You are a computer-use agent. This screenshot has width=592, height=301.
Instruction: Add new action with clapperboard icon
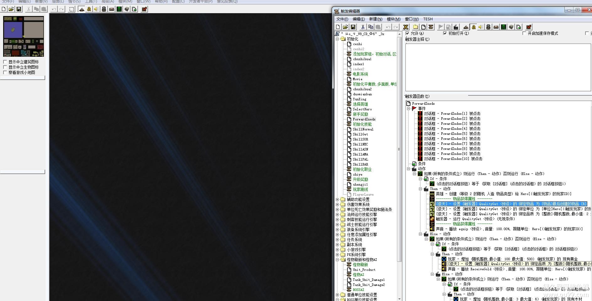456,27
